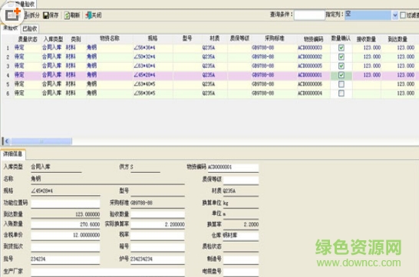This screenshot has width=419, height=277.
Task: Toggle the 过滤 checkbox beside the dropdown
Action: click(403, 15)
